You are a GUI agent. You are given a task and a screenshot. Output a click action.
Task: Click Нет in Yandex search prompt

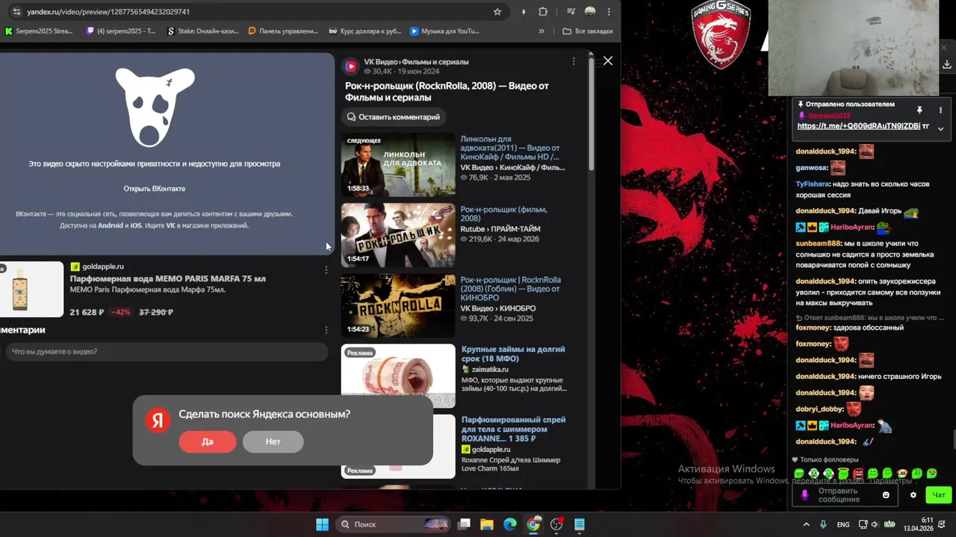[273, 442]
